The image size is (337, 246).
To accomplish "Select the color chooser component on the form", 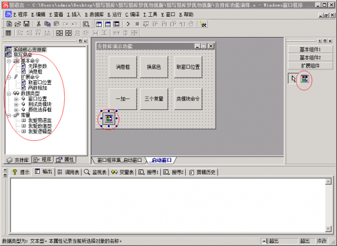I will (x=109, y=119).
